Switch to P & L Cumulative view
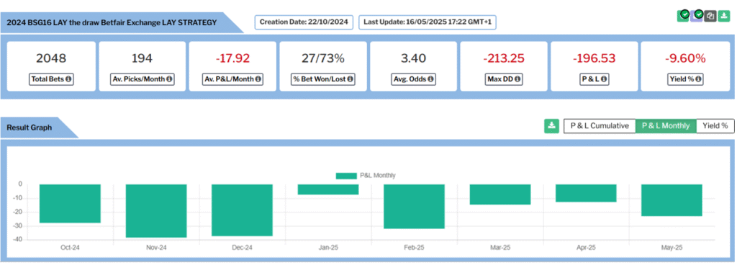 pyautogui.click(x=600, y=126)
